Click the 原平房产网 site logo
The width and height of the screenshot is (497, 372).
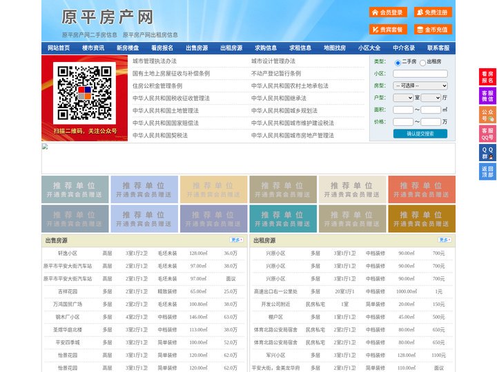pos(108,17)
